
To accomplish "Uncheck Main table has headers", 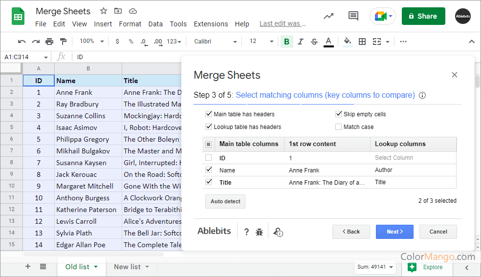I will click(209, 114).
